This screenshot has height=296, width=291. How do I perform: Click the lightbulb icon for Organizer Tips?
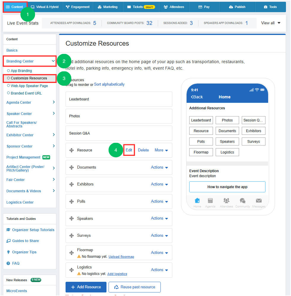[x=8, y=252]
